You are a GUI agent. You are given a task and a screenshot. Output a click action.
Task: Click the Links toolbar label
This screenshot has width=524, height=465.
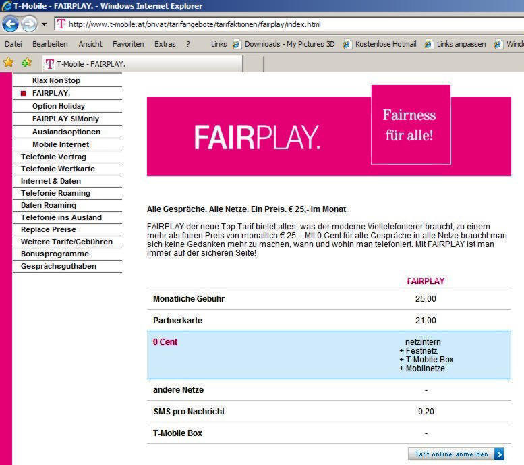219,44
